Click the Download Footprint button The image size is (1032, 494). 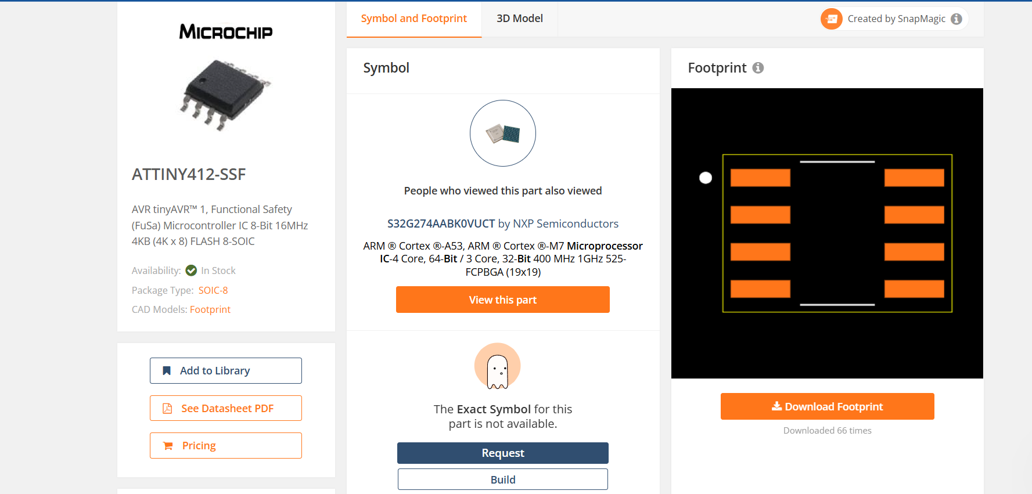pos(828,406)
